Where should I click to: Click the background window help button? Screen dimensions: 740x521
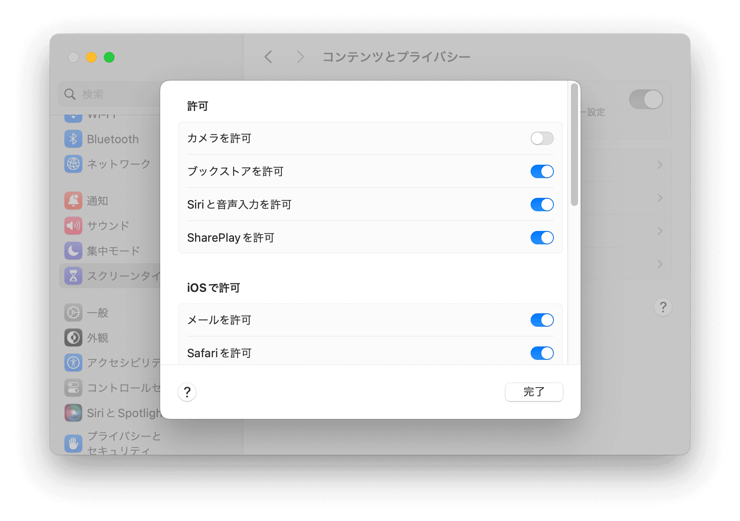click(663, 307)
